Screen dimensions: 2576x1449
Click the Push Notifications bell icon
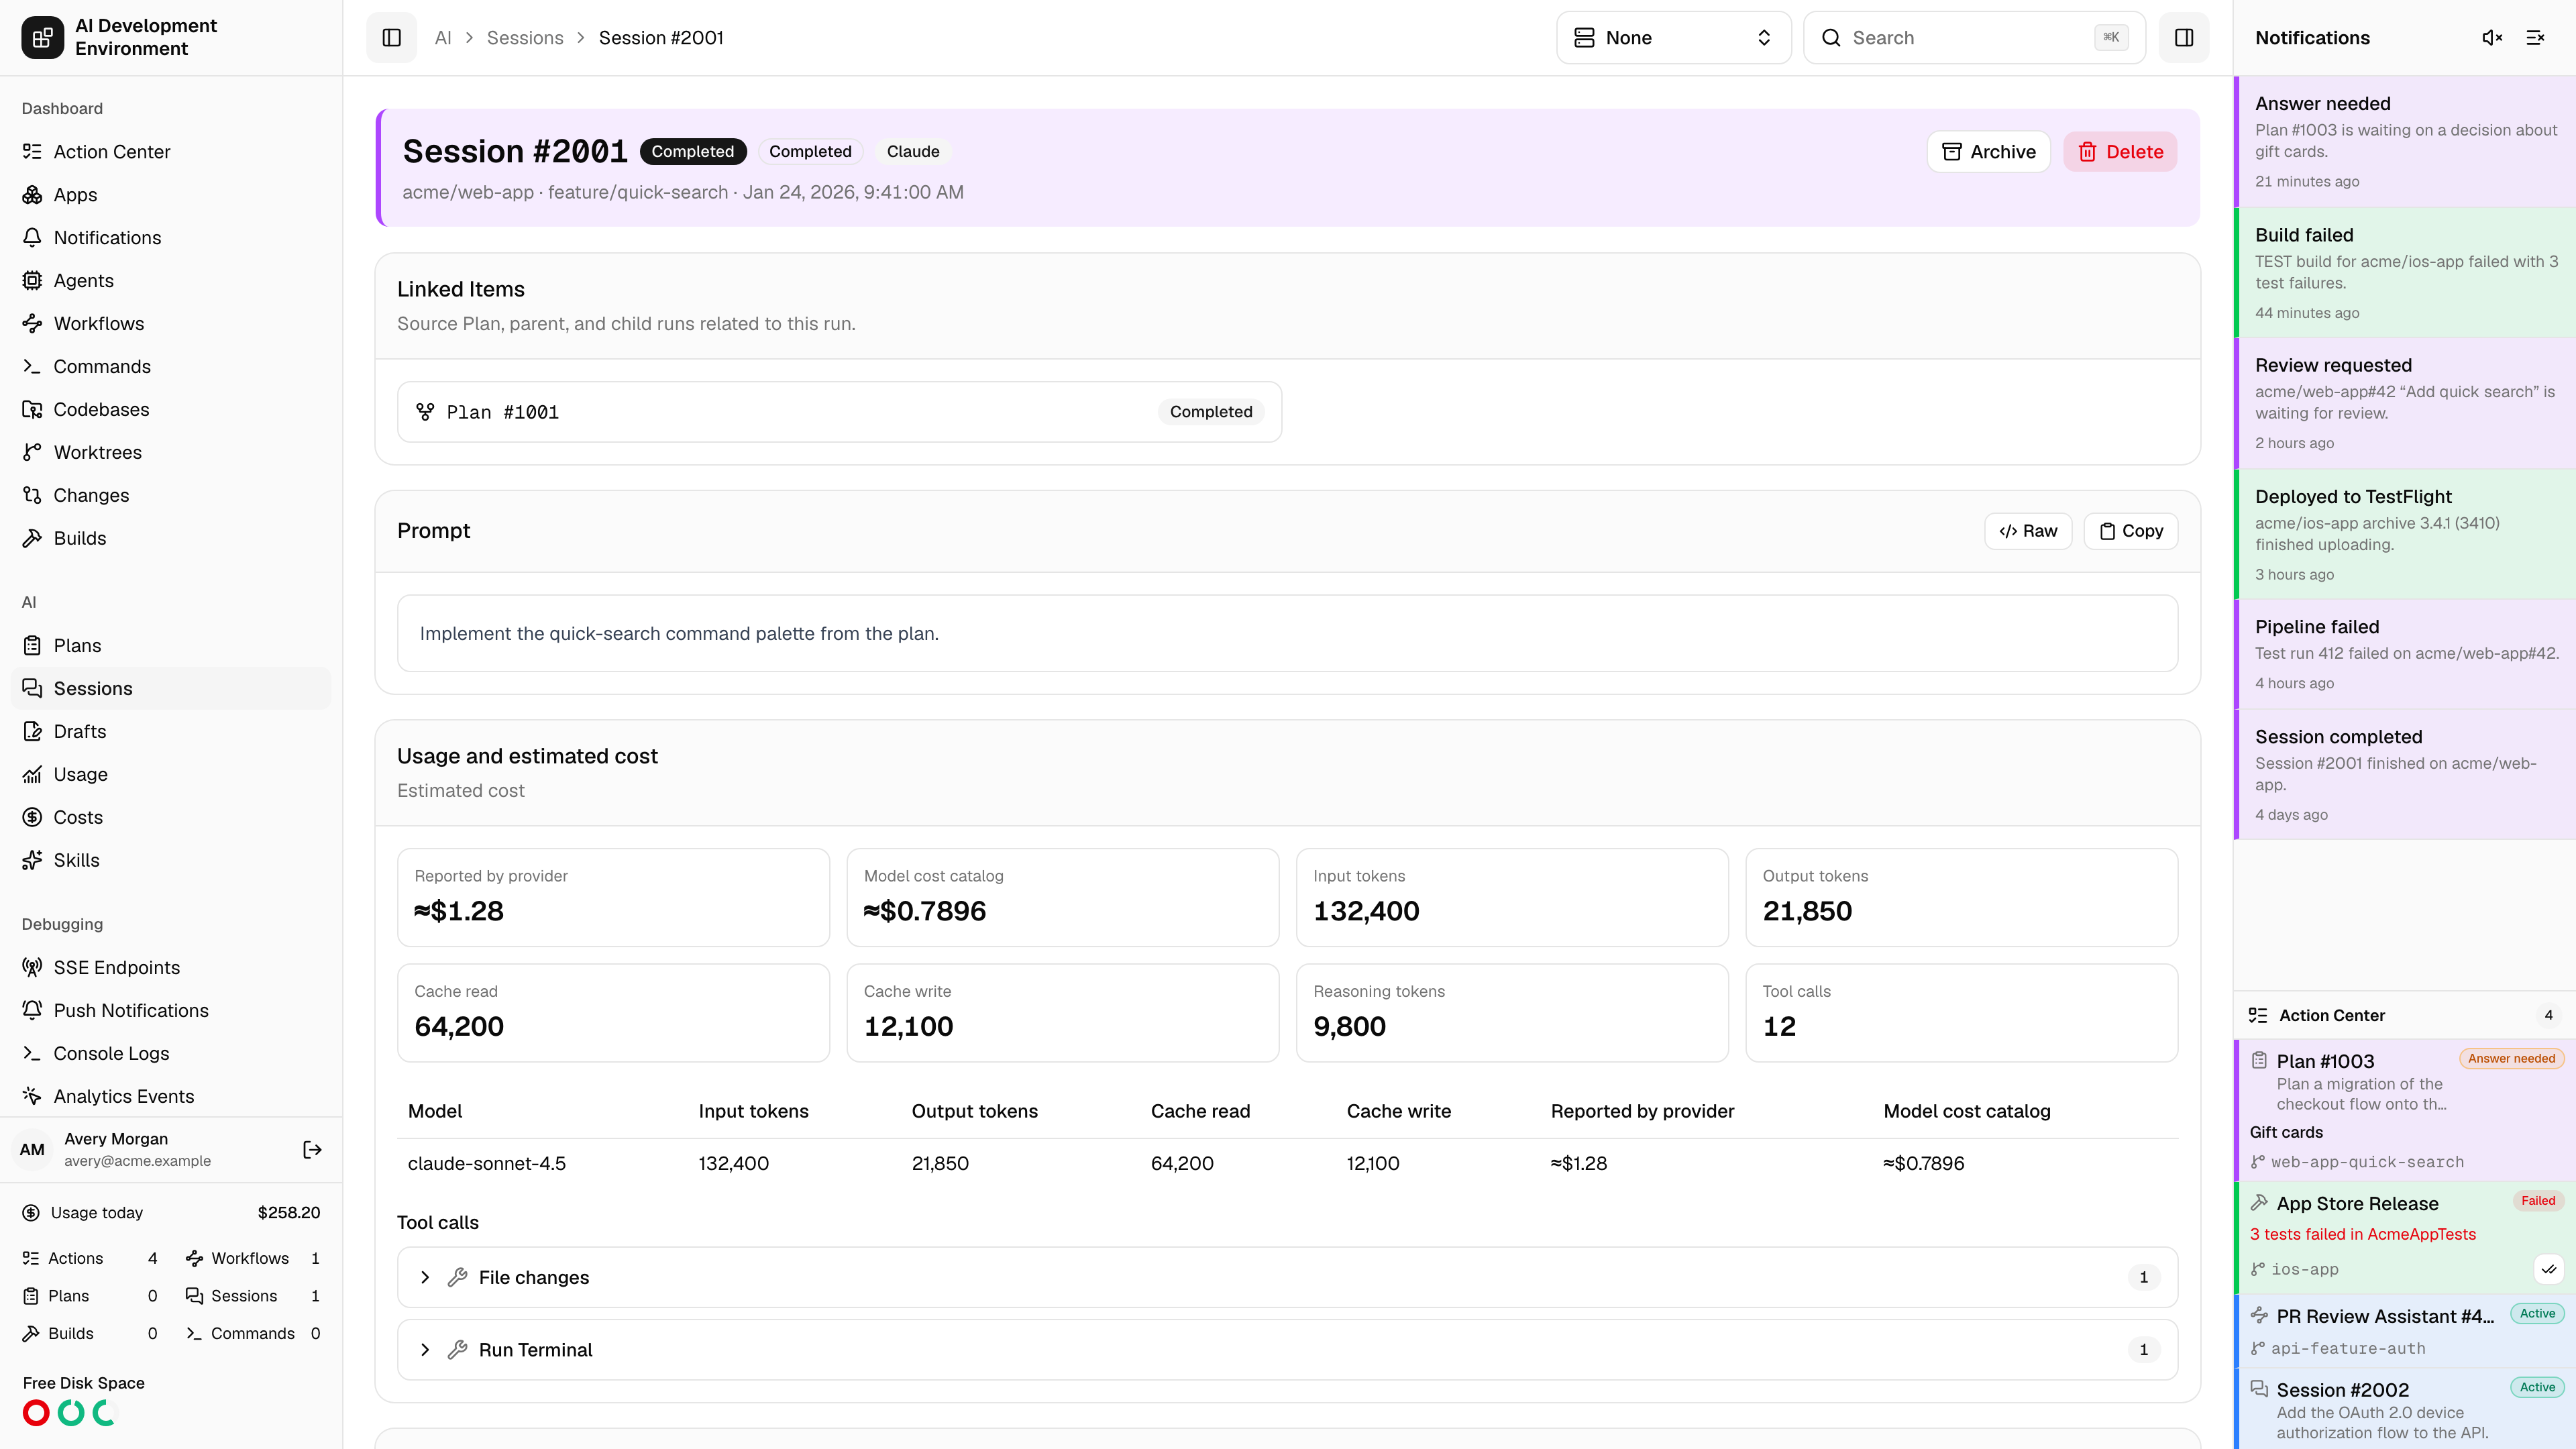(32, 1011)
